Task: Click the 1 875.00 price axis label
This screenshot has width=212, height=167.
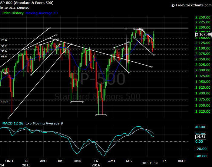Action: pos(203,99)
